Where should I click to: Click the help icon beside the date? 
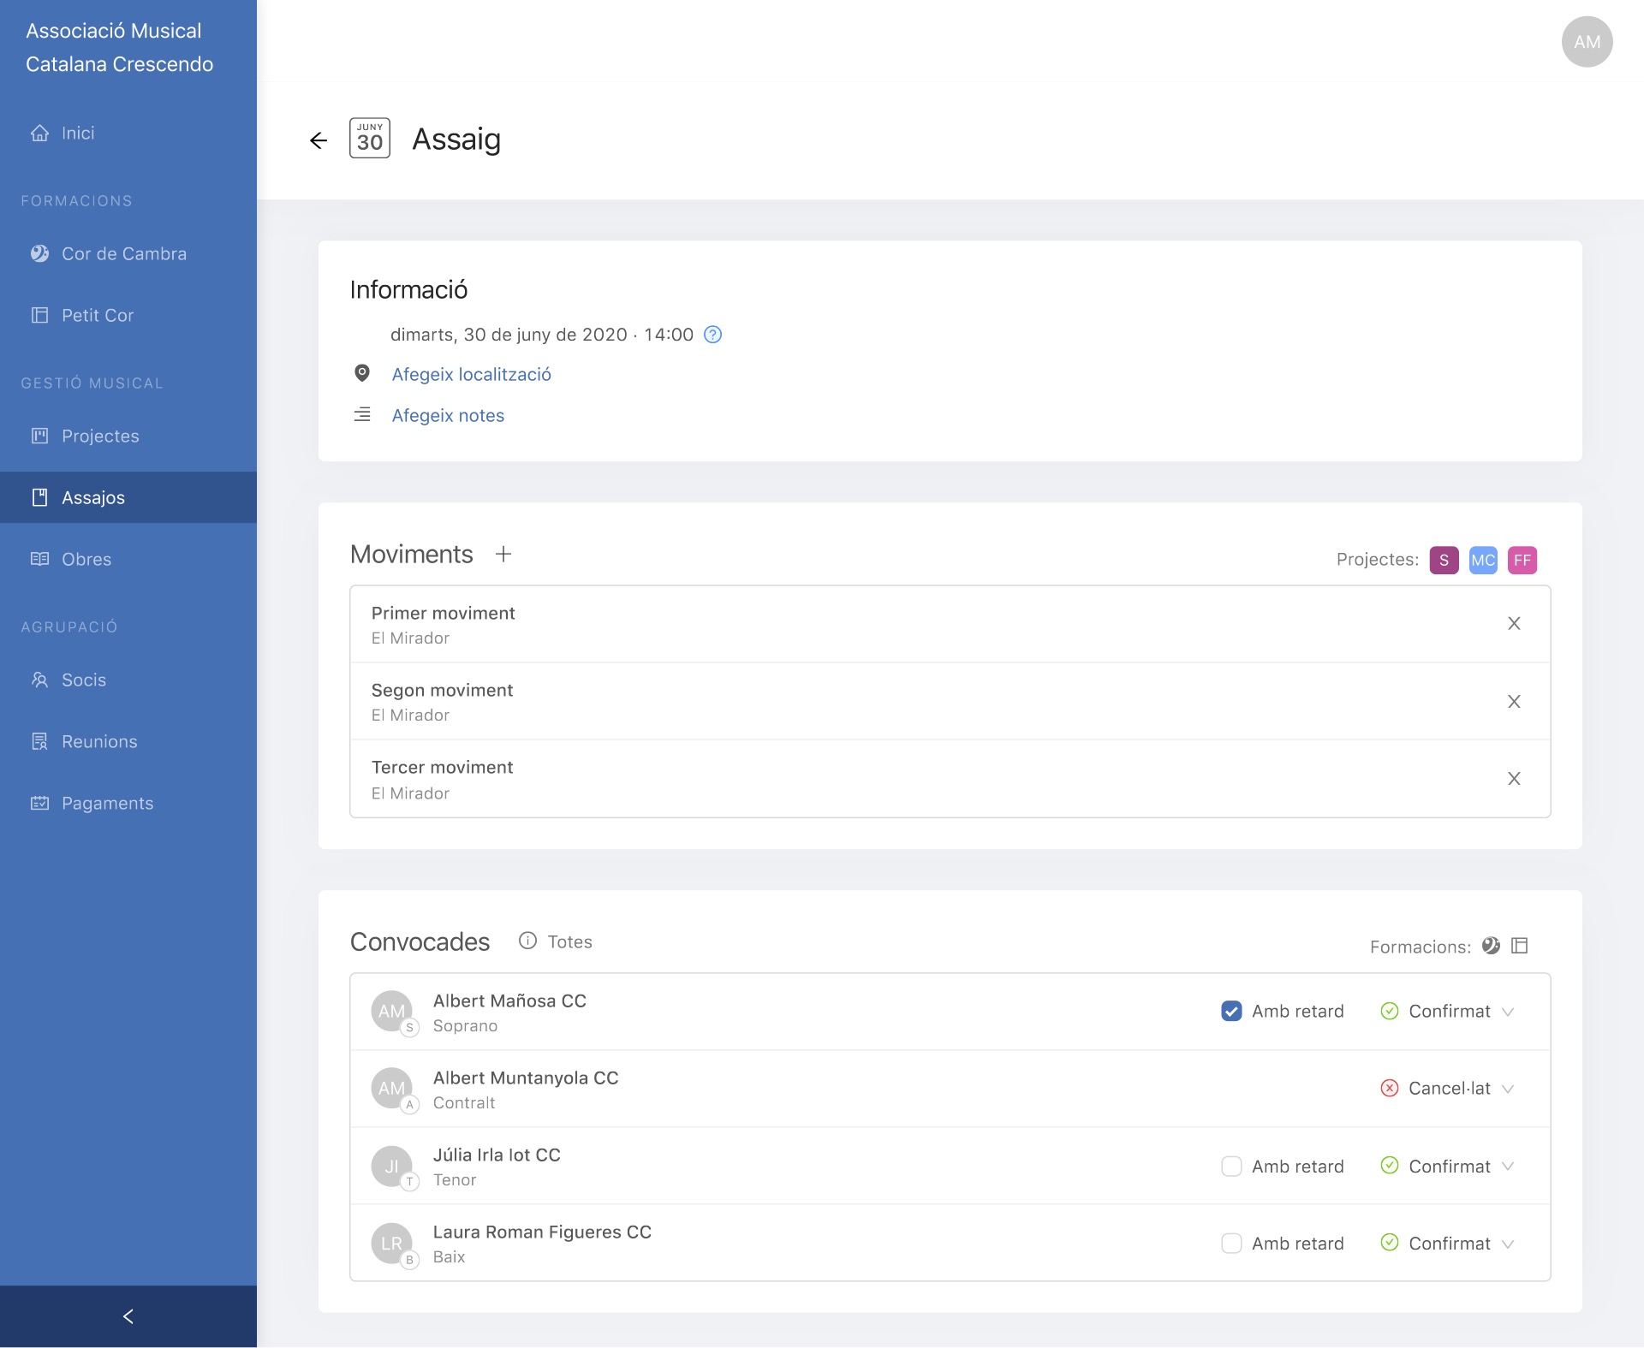712,335
